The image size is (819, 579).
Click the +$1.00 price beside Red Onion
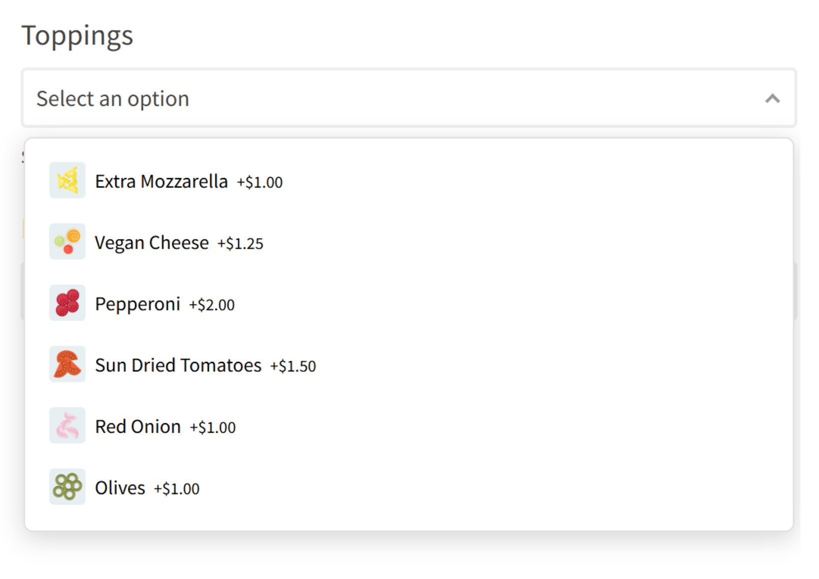[213, 428]
